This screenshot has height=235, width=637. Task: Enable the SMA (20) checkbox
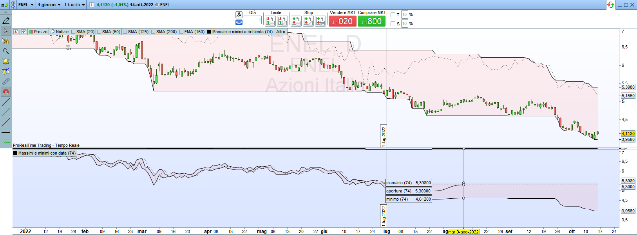(73, 32)
